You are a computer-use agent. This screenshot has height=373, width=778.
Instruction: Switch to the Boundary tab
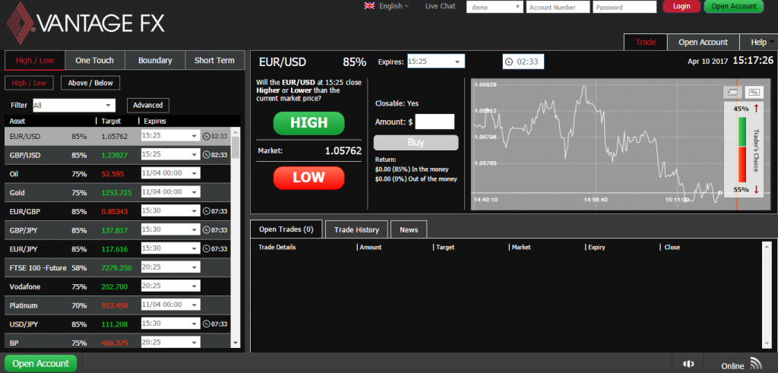(x=155, y=61)
